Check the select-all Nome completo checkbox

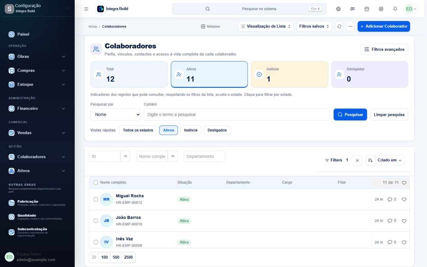(96, 183)
